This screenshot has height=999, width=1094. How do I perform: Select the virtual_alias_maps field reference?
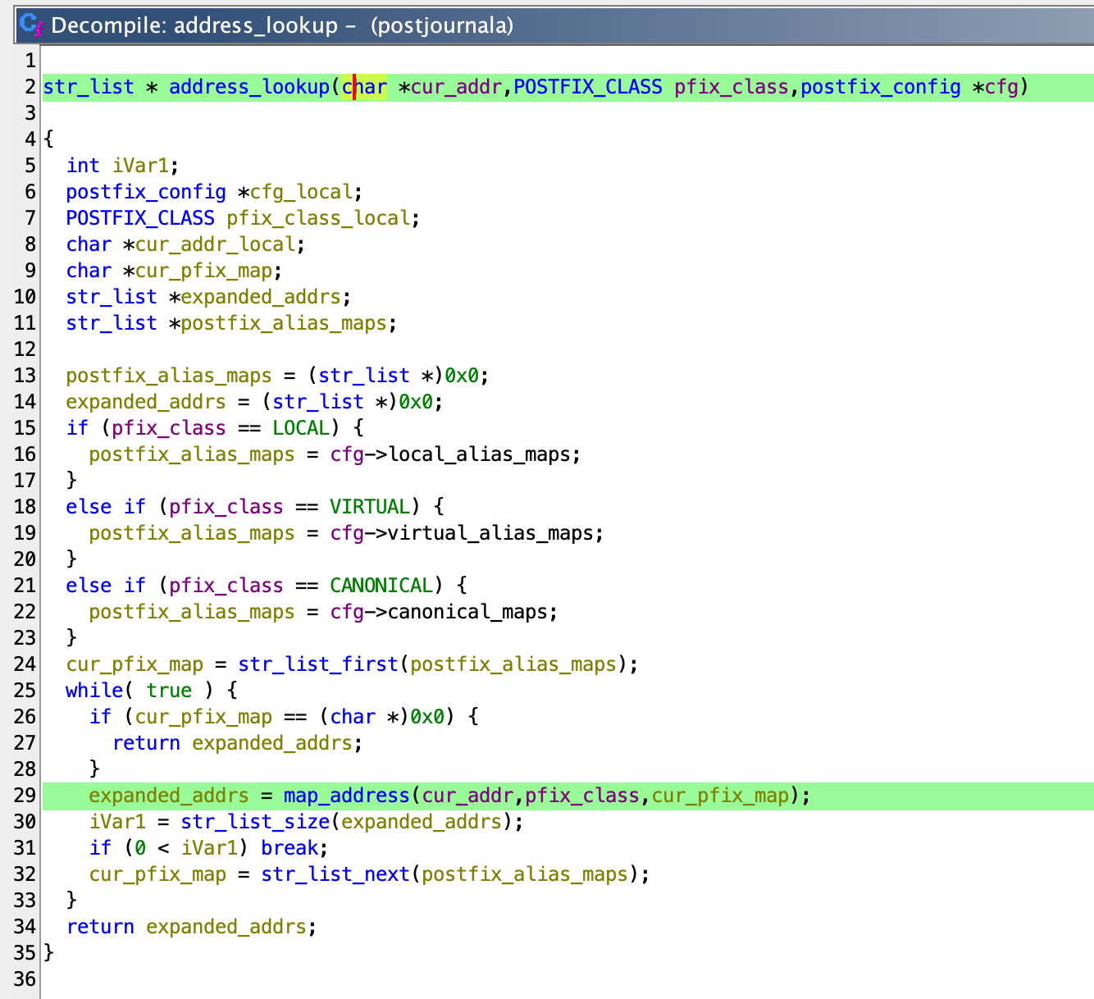[x=495, y=533]
